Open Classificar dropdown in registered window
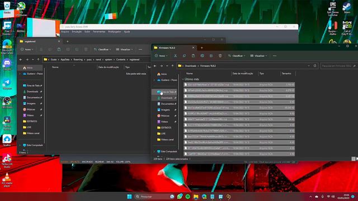This screenshot has height=201, width=358. pyautogui.click(x=102, y=50)
